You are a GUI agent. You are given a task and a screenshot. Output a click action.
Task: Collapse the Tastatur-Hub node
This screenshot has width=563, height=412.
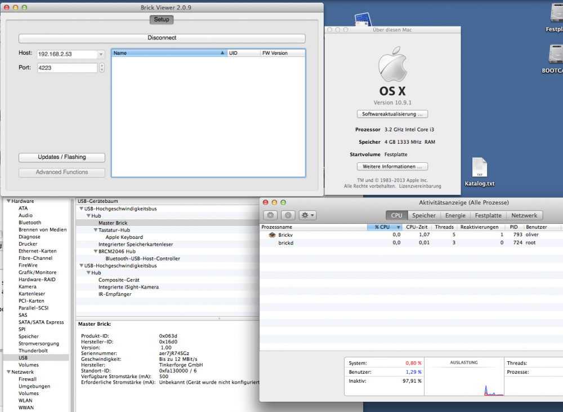coord(96,230)
